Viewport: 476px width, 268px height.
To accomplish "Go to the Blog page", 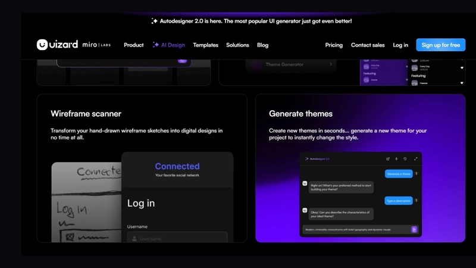I will pyautogui.click(x=262, y=45).
